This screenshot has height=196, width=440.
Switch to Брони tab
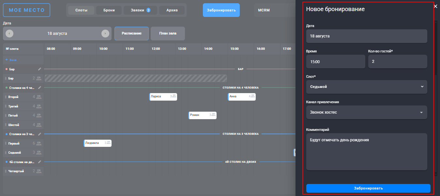[x=109, y=10]
